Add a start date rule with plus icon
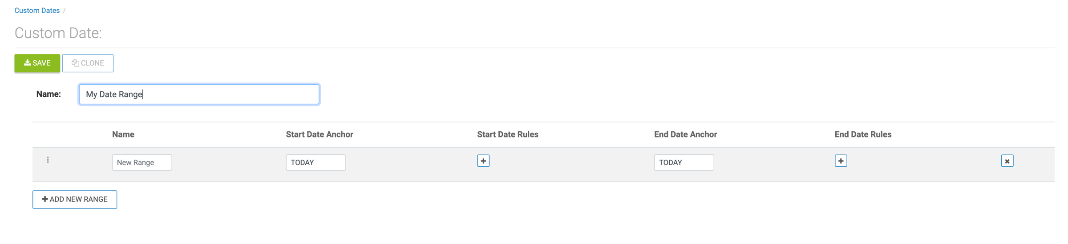This screenshot has height=244, width=1068. 483,161
